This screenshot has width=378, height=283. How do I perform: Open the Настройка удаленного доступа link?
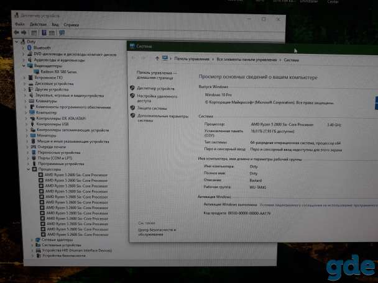[x=157, y=99]
